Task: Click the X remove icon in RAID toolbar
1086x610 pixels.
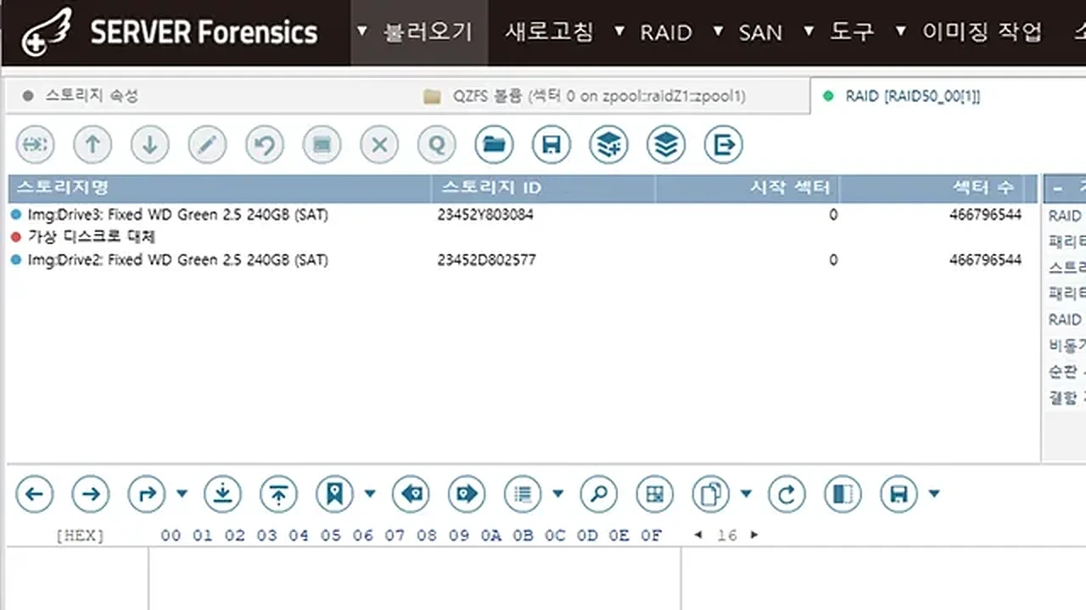Action: 379,145
